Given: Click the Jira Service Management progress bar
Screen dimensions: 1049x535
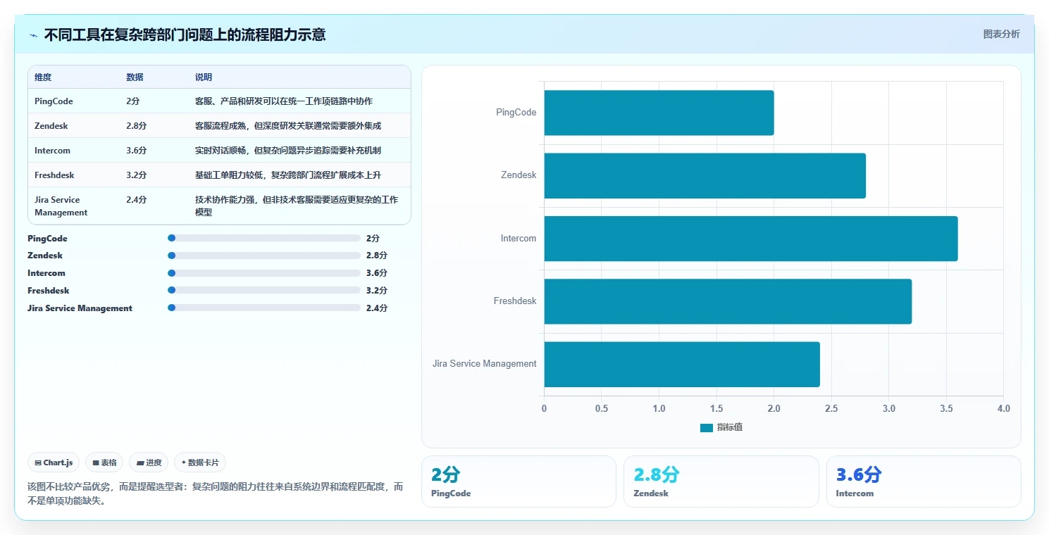Looking at the screenshot, I should [x=264, y=308].
